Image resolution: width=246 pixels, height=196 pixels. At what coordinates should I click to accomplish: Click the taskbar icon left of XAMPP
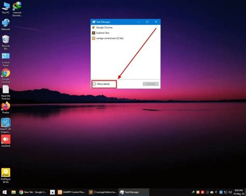coord(52,192)
